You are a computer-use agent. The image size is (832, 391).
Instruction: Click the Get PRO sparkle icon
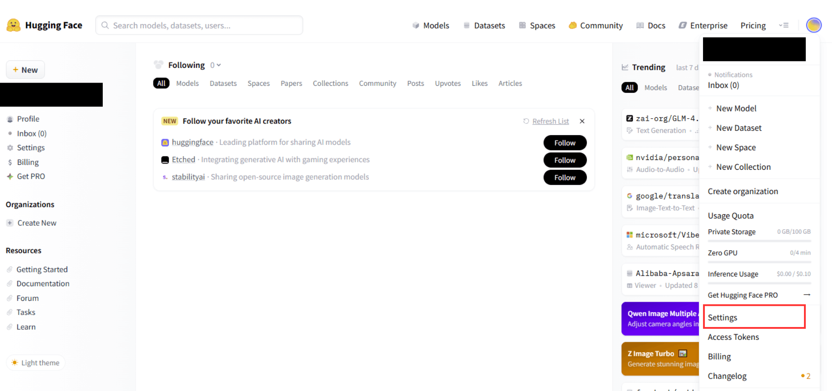[10, 176]
